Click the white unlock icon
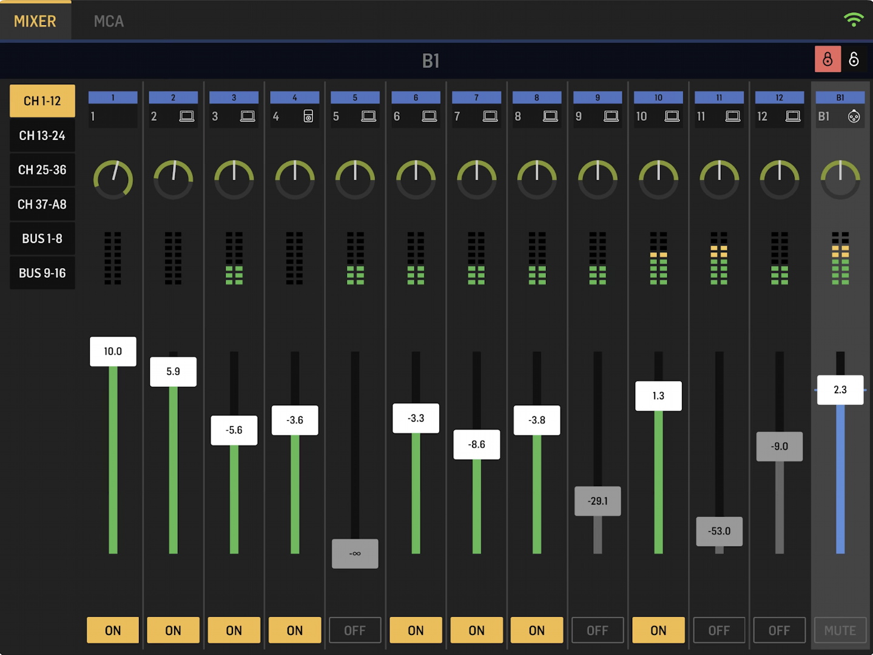 [854, 59]
